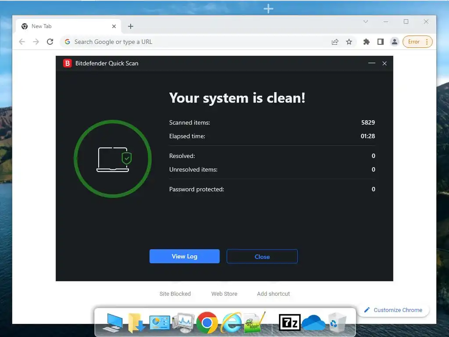
Task: Open the Web Store shortcut
Action: coord(224,294)
